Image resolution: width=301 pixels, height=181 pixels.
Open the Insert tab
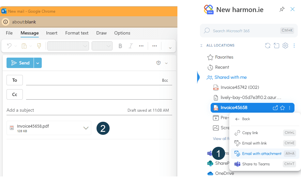click(x=52, y=33)
